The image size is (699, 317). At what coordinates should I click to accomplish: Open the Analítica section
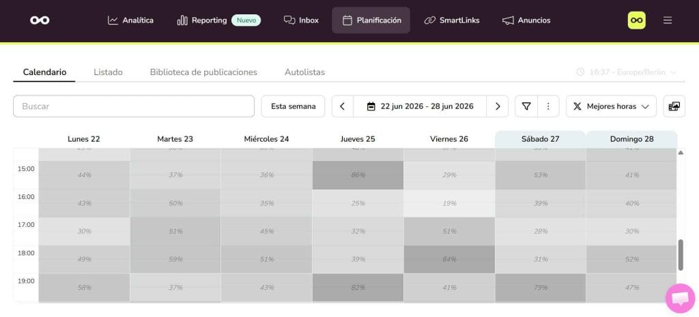click(130, 20)
